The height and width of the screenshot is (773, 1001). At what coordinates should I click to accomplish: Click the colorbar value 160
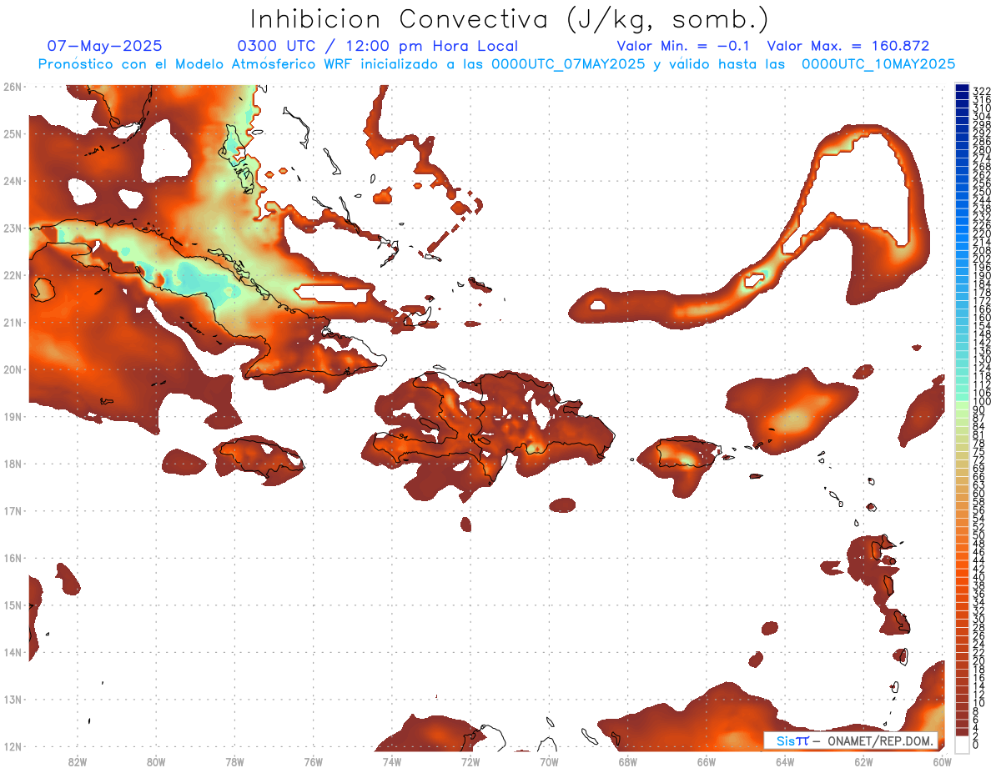982,318
